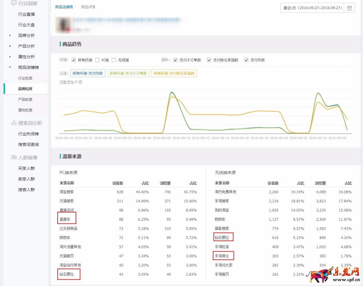
Task: Uncheck the 支付子订单数 indicator checkbox
Action: [175, 60]
